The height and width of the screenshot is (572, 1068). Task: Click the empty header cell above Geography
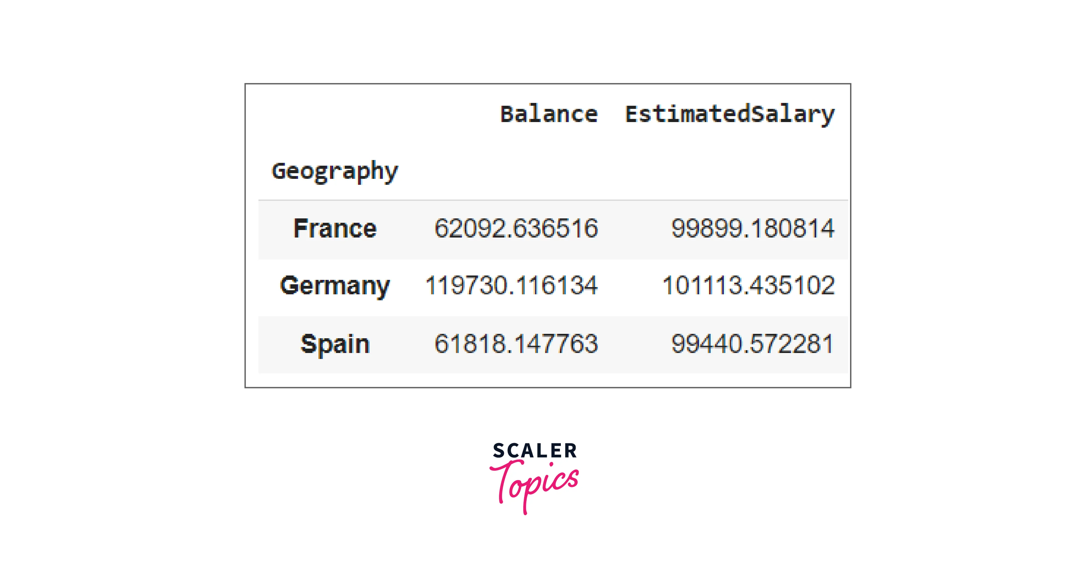pos(334,114)
